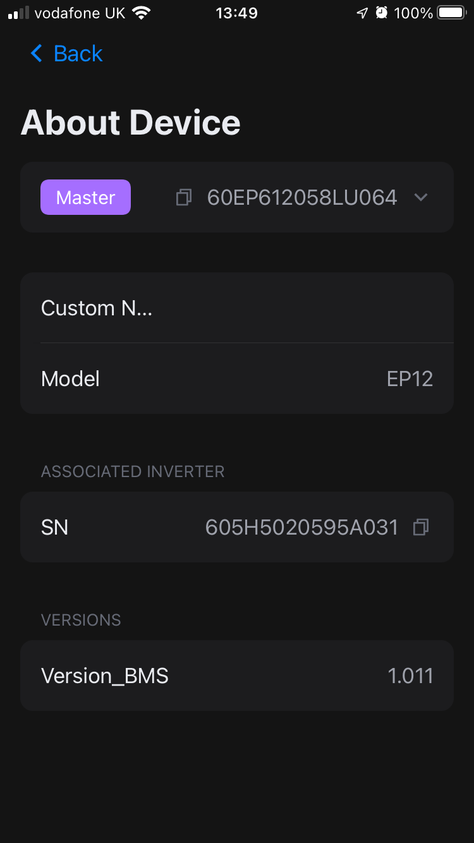This screenshot has width=474, height=843.
Task: Select the 60EP612058LU064 device entry
Action: (302, 198)
